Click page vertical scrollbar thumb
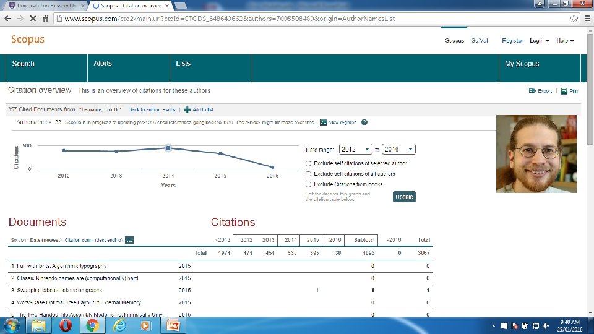594x334 pixels. click(x=590, y=89)
